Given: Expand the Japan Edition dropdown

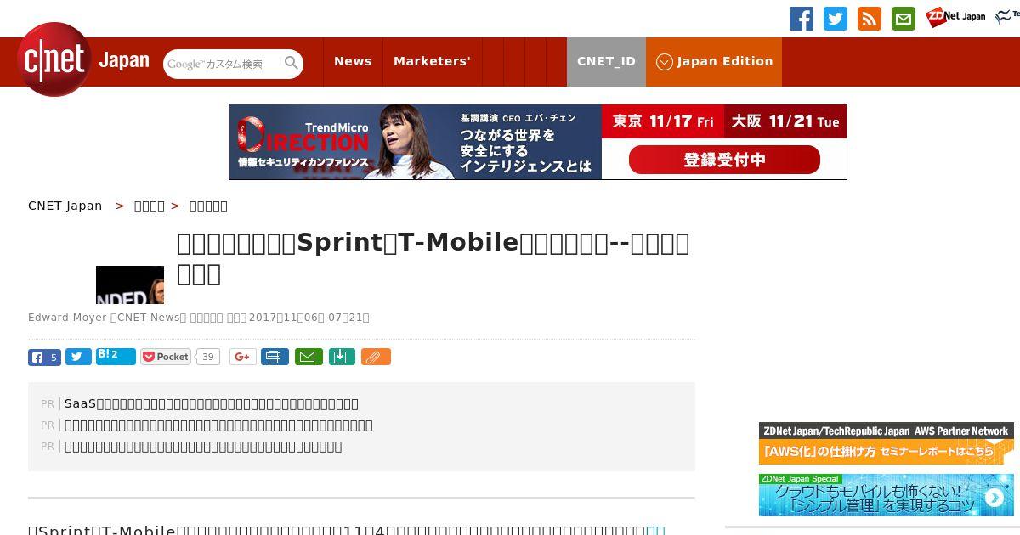Looking at the screenshot, I should coord(714,61).
